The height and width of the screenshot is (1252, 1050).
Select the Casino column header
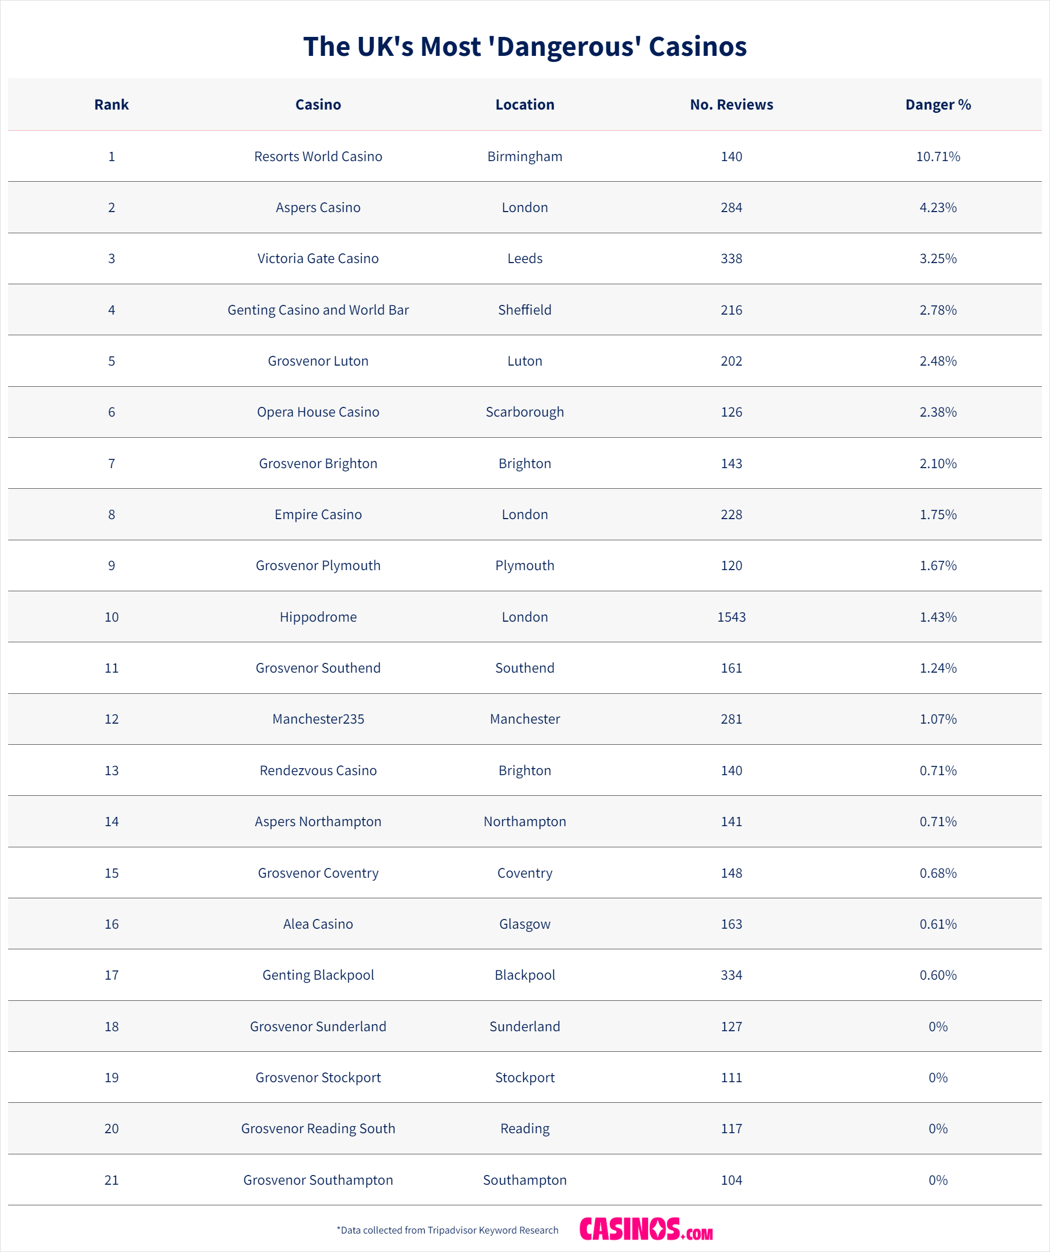pyautogui.click(x=318, y=104)
